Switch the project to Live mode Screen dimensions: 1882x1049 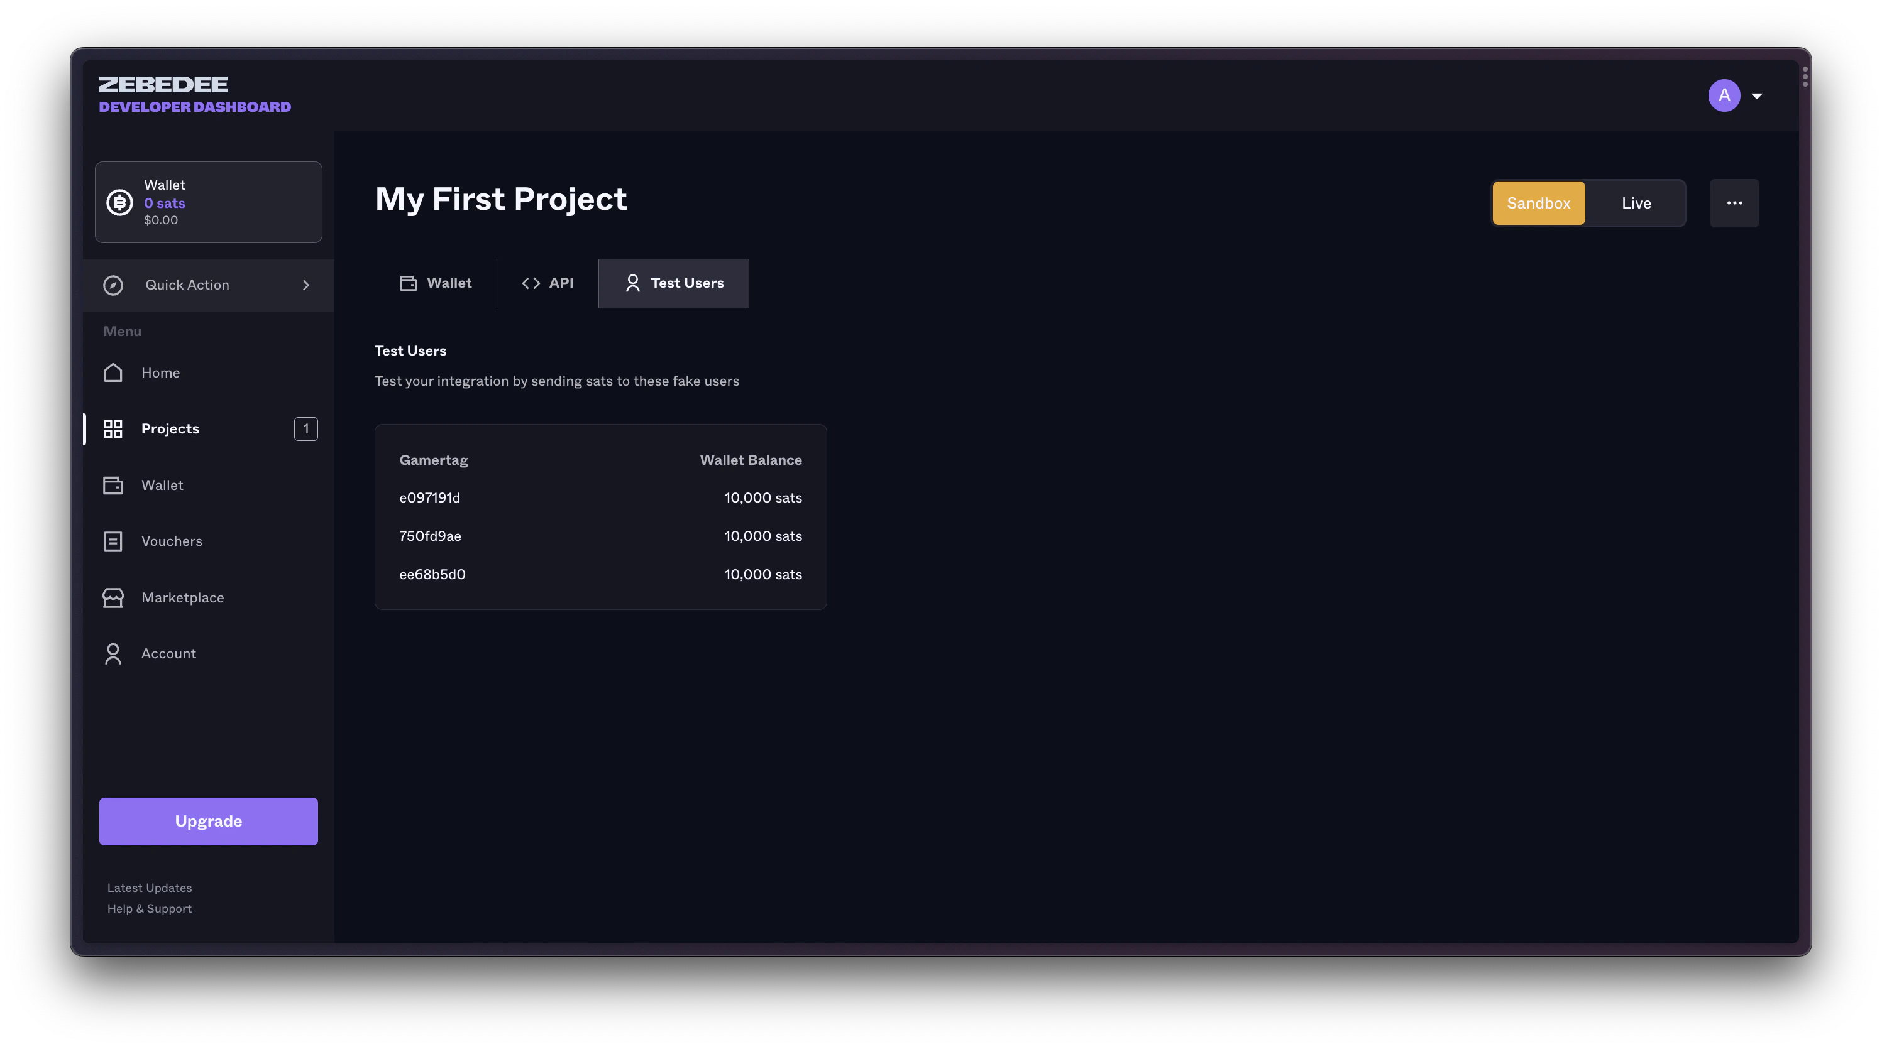[1636, 203]
